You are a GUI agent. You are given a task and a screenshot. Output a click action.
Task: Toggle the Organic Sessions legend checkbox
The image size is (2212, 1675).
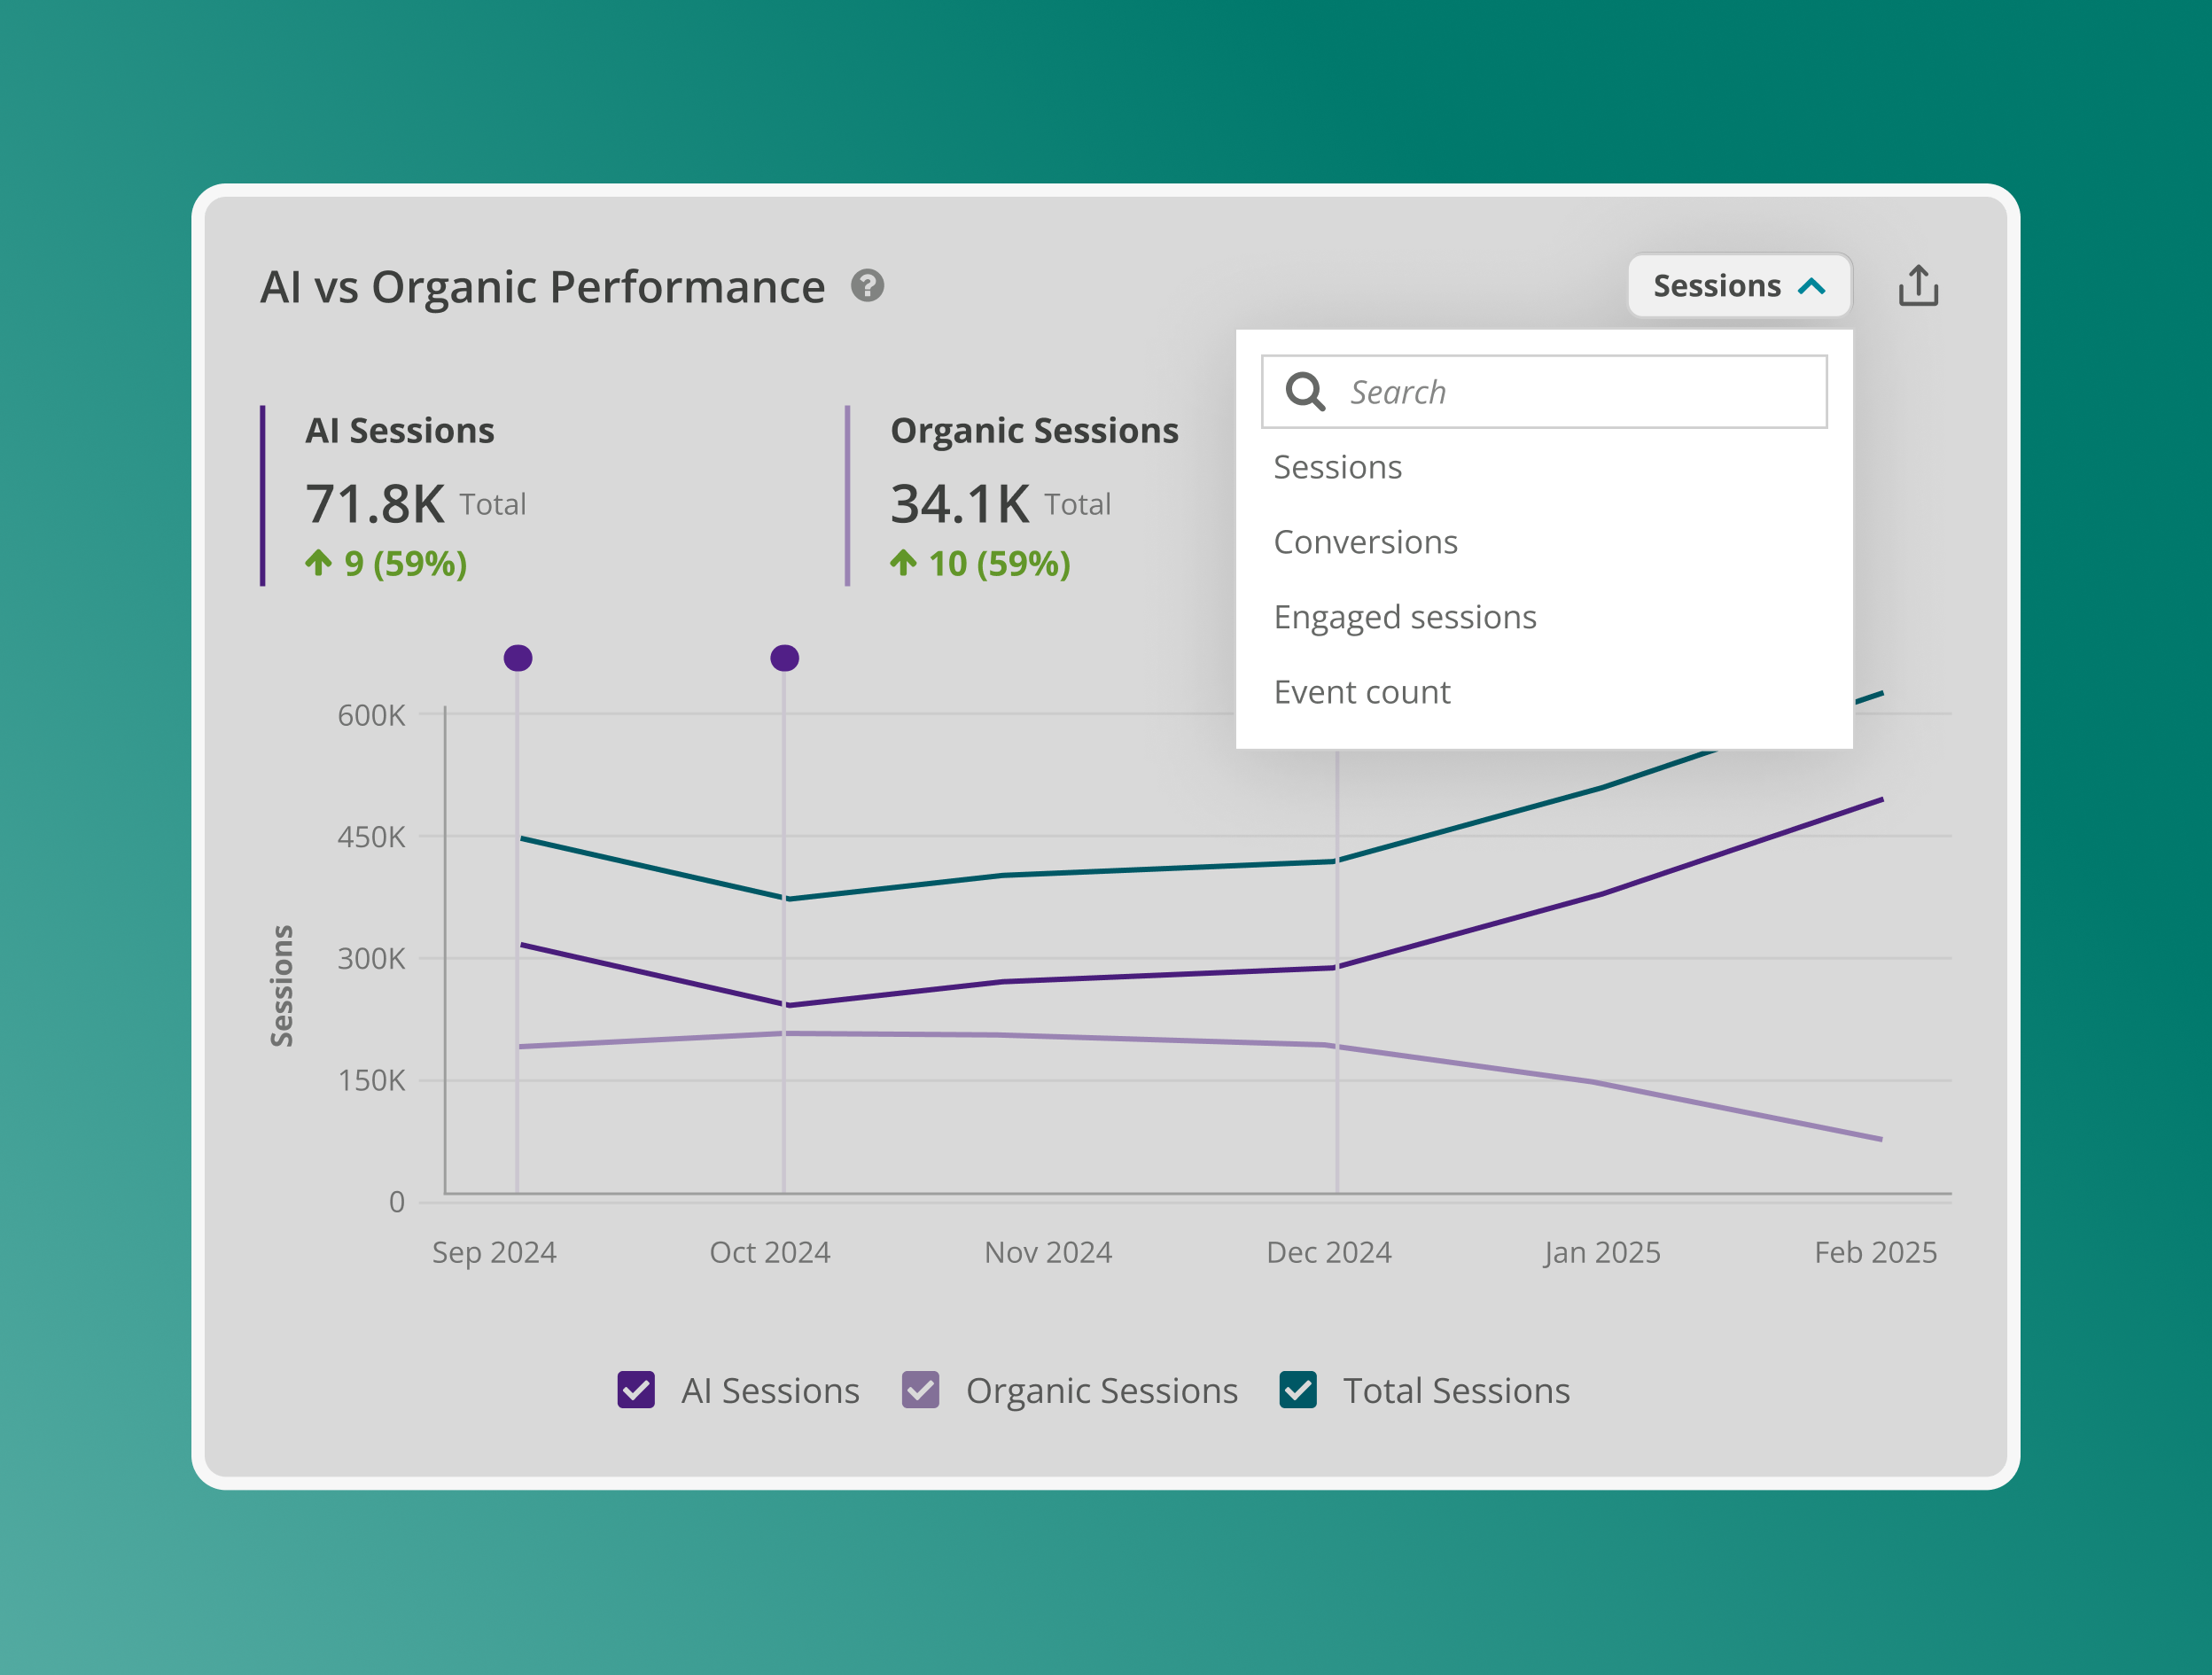[920, 1390]
